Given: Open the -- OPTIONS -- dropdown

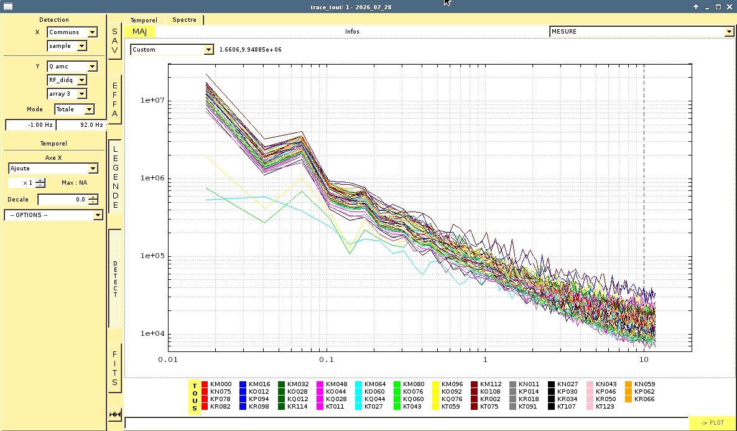Looking at the screenshot, I should coord(53,215).
